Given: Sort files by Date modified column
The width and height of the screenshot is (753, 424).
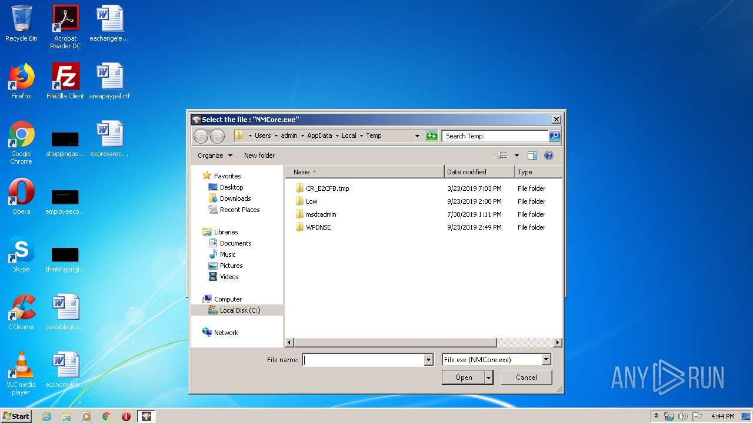Looking at the screenshot, I should (x=479, y=172).
